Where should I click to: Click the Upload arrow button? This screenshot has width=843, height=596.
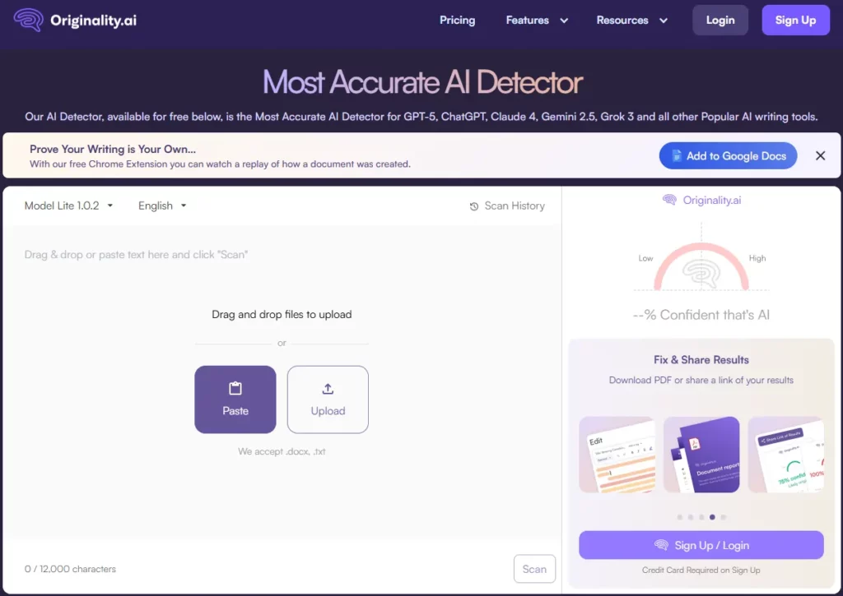(328, 400)
